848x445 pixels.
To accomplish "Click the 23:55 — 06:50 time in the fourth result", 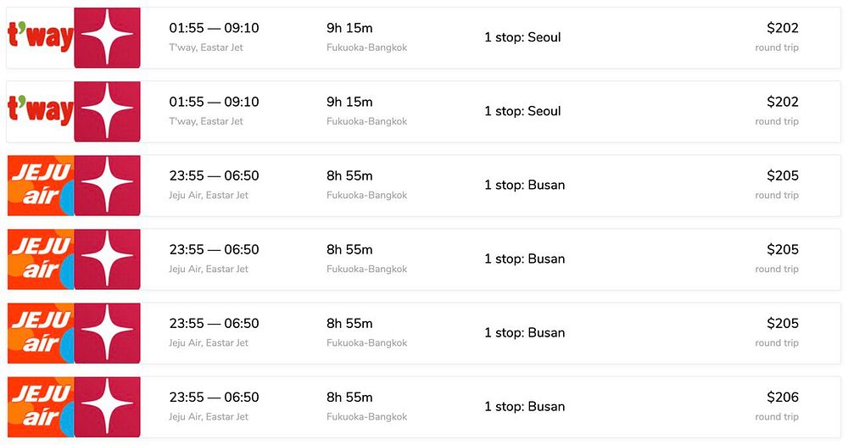I will pyautogui.click(x=214, y=249).
